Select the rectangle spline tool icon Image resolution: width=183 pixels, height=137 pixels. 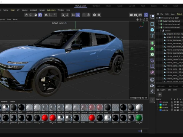click(152, 24)
